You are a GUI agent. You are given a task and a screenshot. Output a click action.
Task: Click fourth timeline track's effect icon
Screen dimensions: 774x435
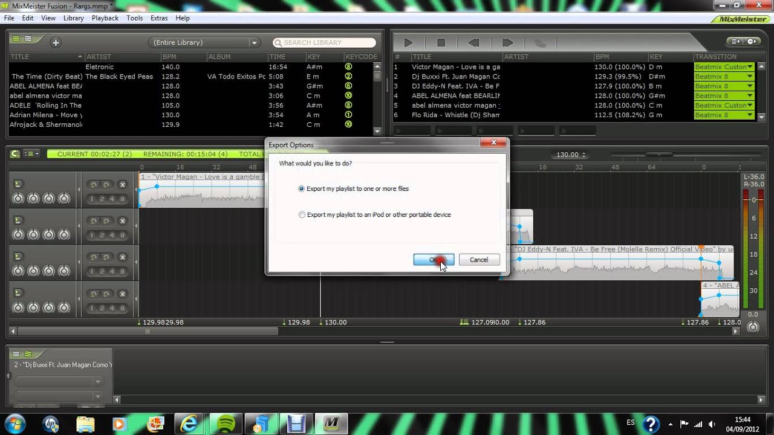[18, 292]
